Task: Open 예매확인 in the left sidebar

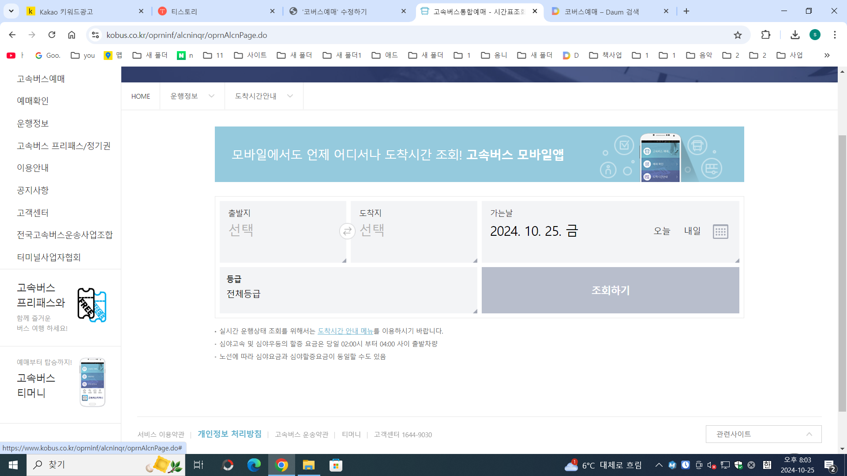Action: (33, 101)
